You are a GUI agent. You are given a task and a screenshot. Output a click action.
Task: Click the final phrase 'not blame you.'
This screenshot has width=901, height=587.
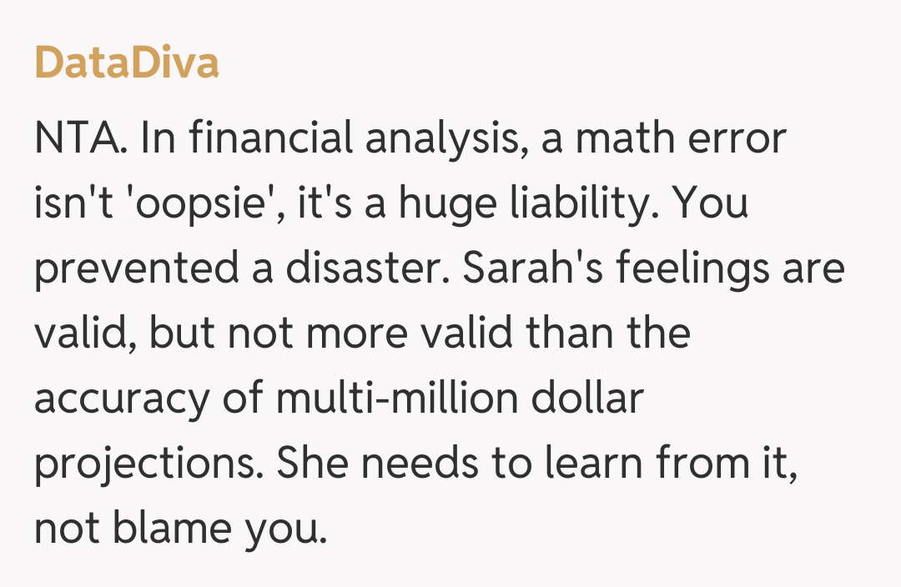coord(179,529)
